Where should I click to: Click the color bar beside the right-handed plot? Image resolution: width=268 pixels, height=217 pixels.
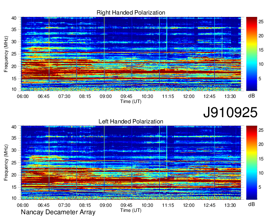click(251, 54)
